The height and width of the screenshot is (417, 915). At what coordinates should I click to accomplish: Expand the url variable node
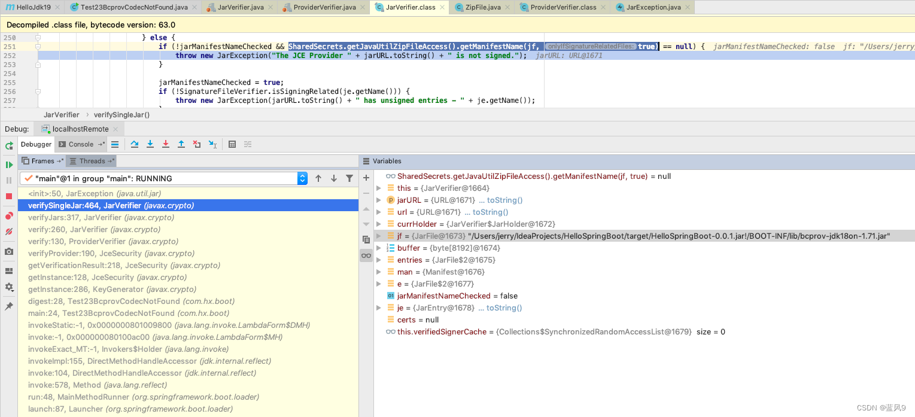[379, 212]
